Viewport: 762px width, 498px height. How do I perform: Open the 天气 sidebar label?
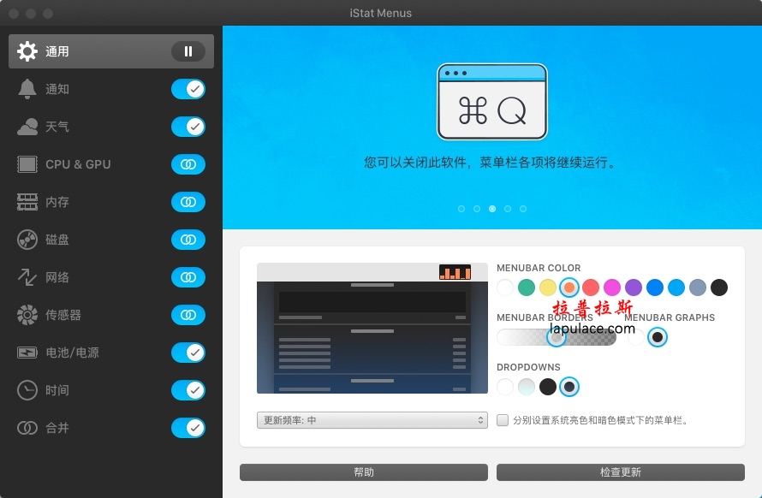[57, 127]
